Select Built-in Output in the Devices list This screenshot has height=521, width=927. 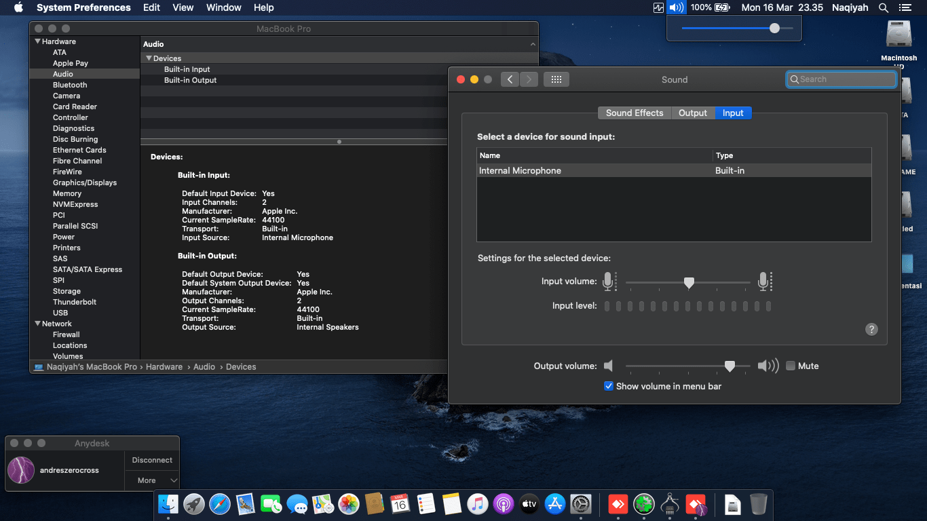pyautogui.click(x=191, y=80)
